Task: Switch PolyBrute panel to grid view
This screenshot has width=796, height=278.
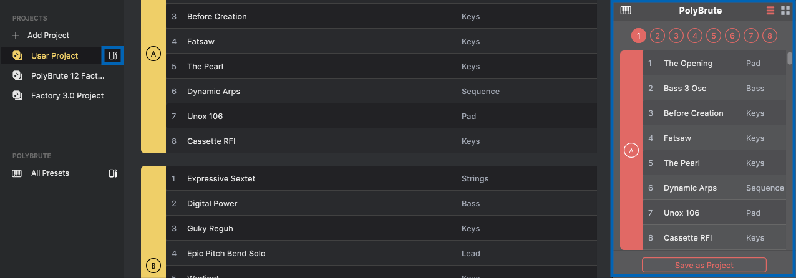Action: click(785, 11)
